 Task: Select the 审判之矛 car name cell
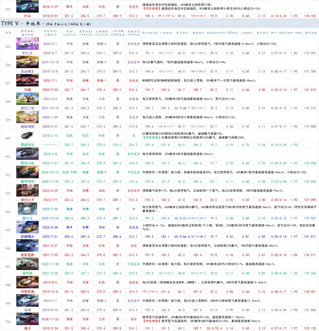coord(28,199)
